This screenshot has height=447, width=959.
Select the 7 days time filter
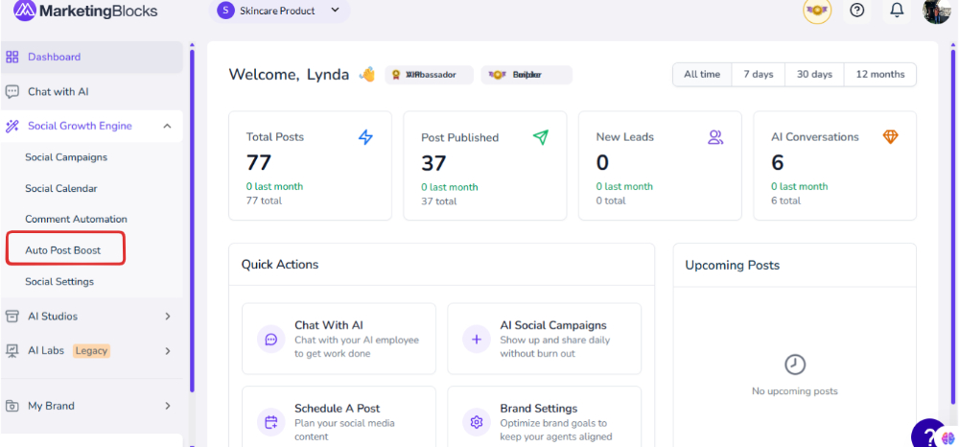[758, 75]
